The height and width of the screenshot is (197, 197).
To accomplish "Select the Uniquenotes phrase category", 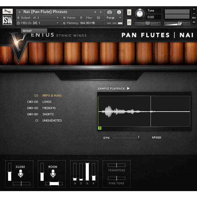I will click(52, 121).
